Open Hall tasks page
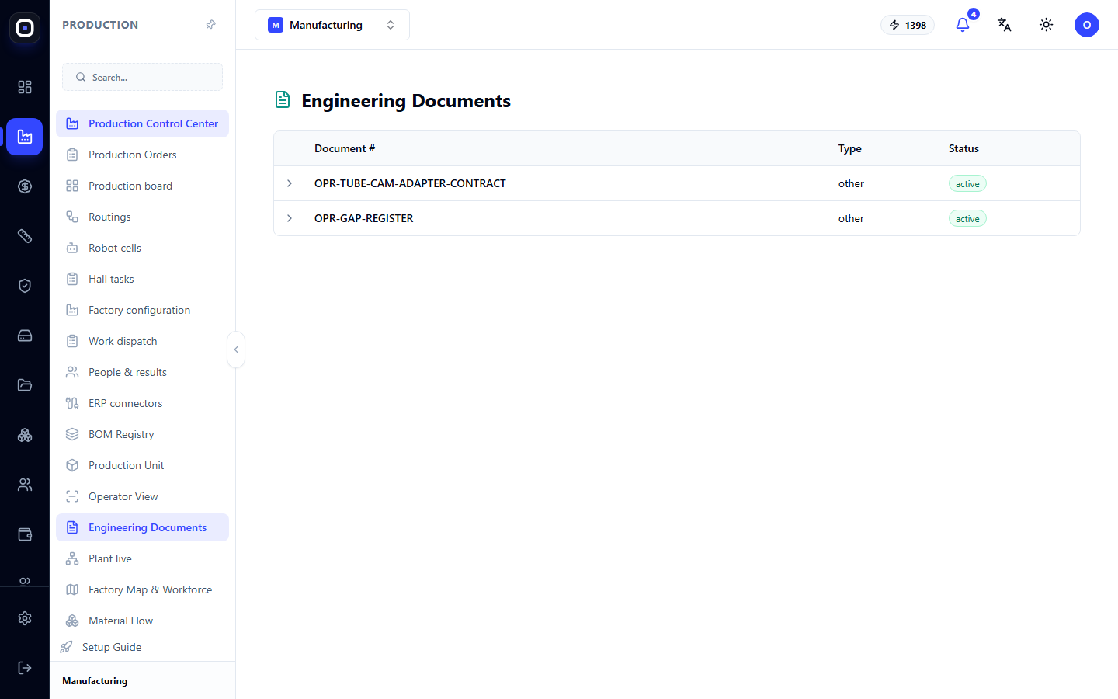This screenshot has height=699, width=1118. click(x=142, y=279)
